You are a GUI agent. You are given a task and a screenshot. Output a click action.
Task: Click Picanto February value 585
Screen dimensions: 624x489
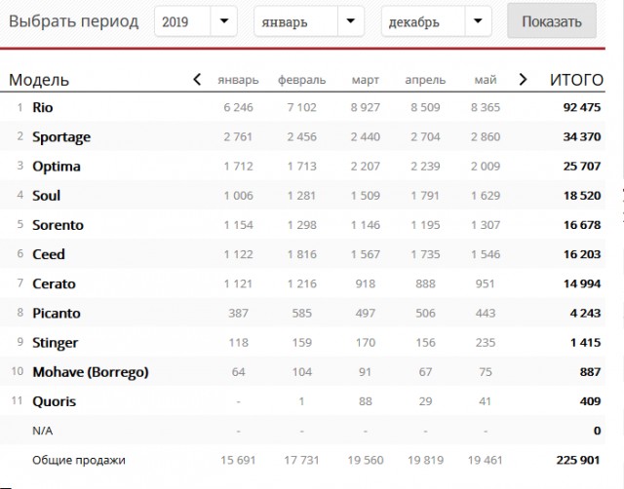(301, 314)
